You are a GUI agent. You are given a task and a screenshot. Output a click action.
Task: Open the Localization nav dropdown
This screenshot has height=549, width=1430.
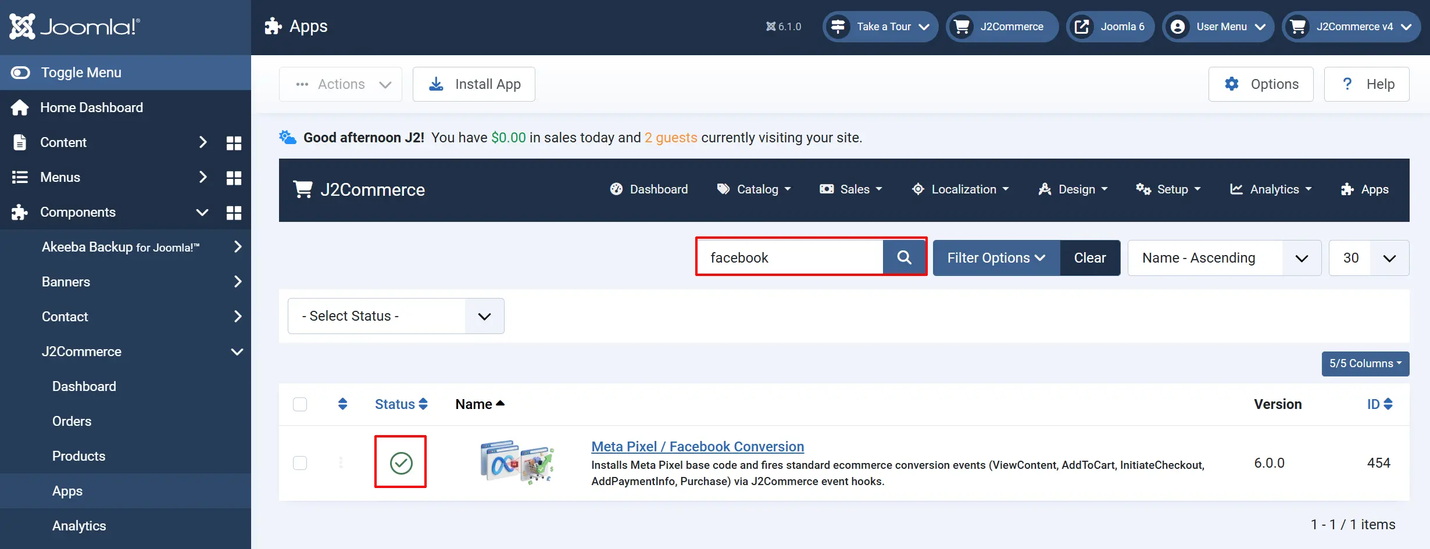click(x=961, y=189)
